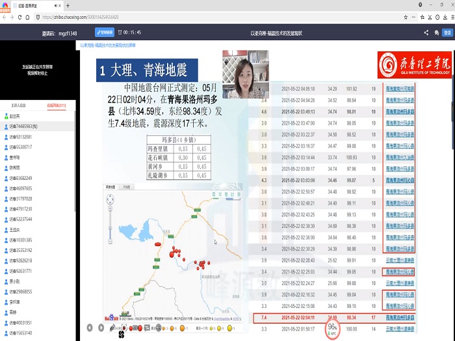Image resolution: width=455 pixels, height=341 pixels.
Task: Advance to next slide arrow
Action: pyautogui.click(x=101, y=328)
